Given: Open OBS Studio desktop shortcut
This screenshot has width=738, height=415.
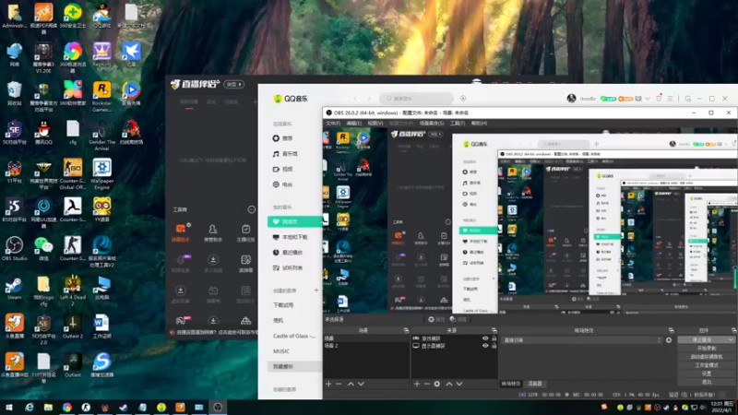Looking at the screenshot, I should 14,248.
